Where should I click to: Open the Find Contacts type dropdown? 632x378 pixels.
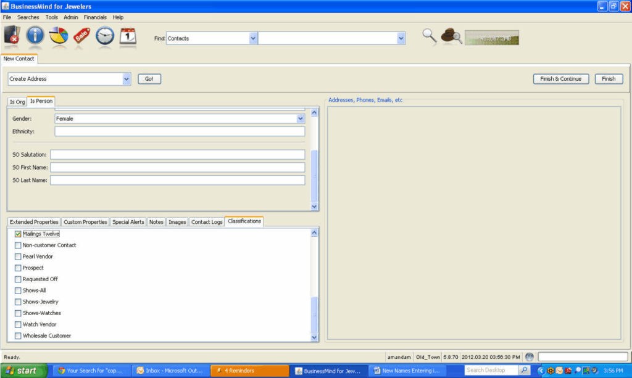(x=252, y=39)
